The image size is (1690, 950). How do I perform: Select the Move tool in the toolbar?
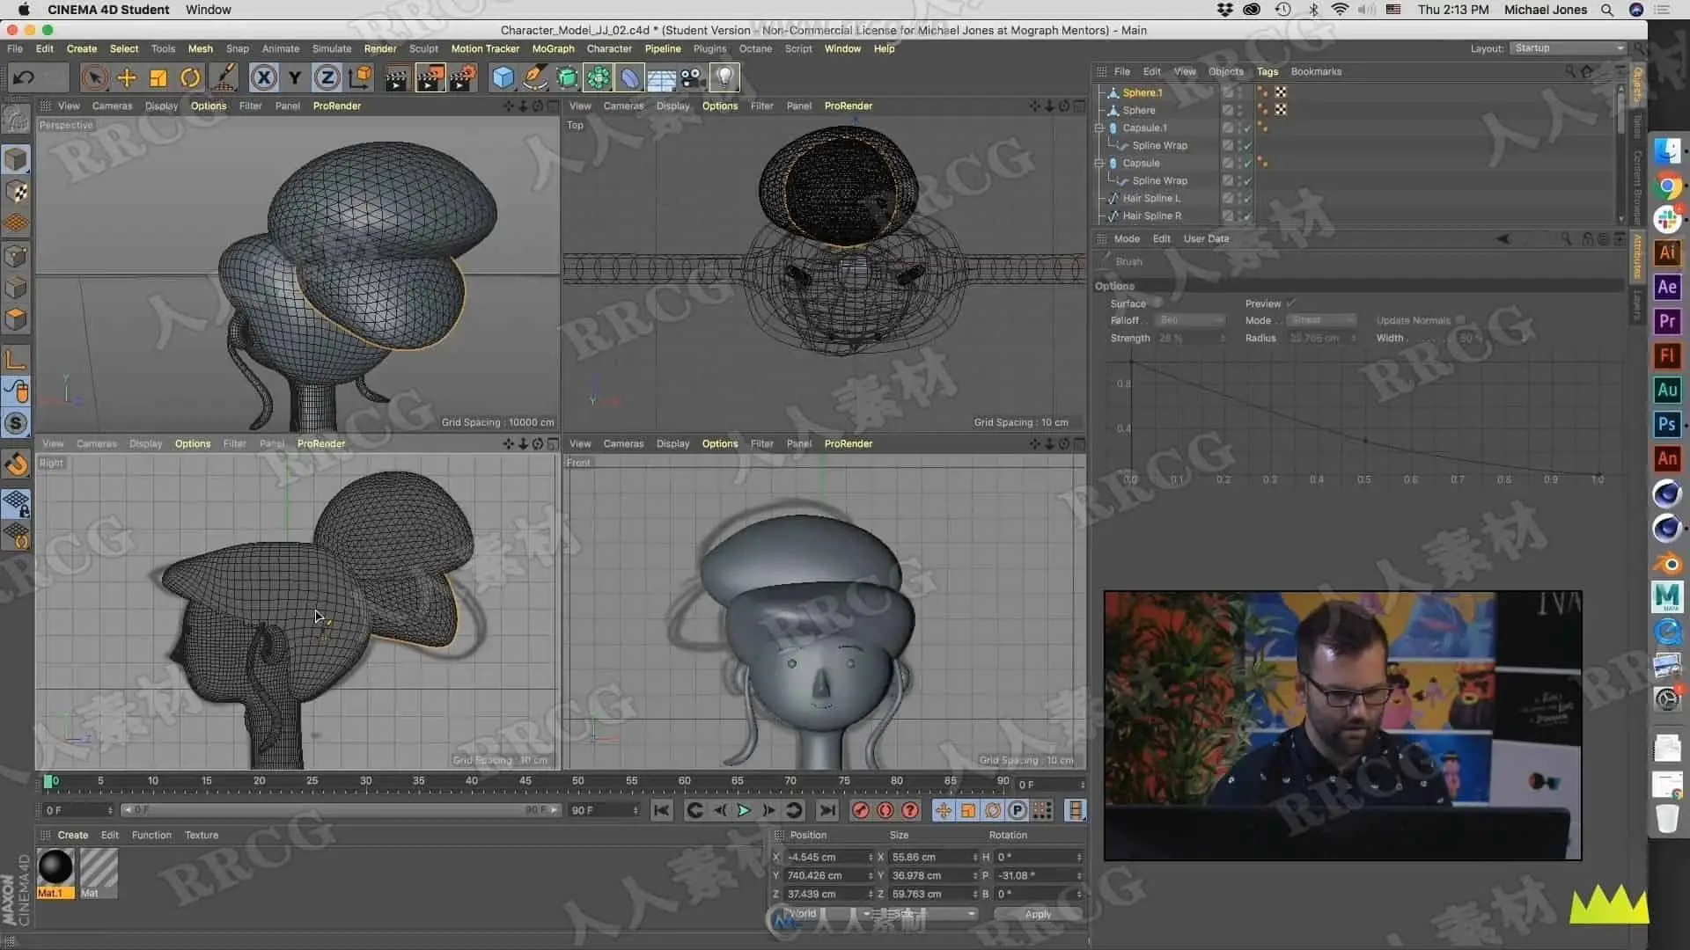127,78
